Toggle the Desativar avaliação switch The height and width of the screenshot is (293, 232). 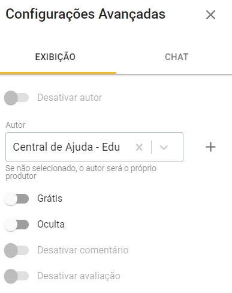16,276
